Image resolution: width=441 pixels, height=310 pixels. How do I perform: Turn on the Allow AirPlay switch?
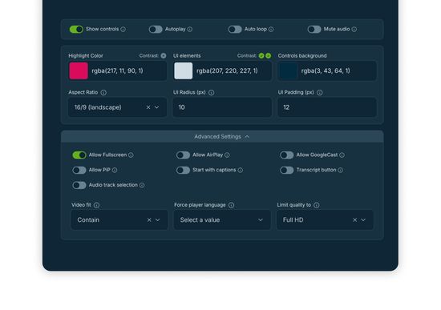183,155
